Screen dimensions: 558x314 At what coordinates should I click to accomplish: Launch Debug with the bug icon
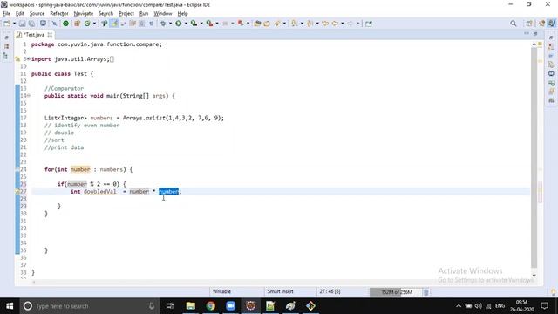163,24
